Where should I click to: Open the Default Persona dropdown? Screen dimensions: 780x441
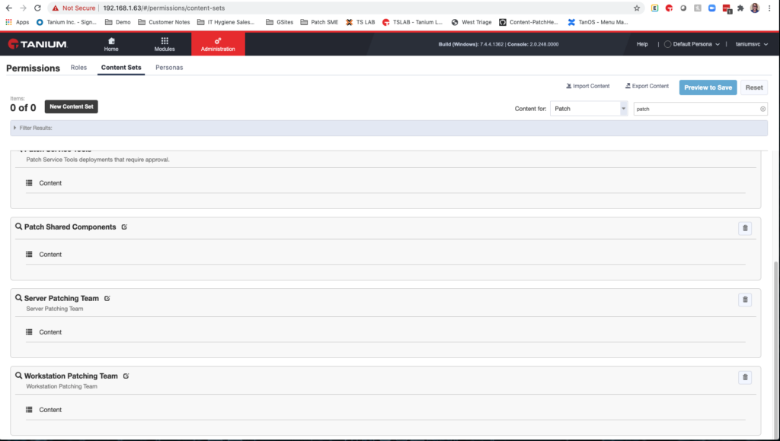pyautogui.click(x=692, y=43)
